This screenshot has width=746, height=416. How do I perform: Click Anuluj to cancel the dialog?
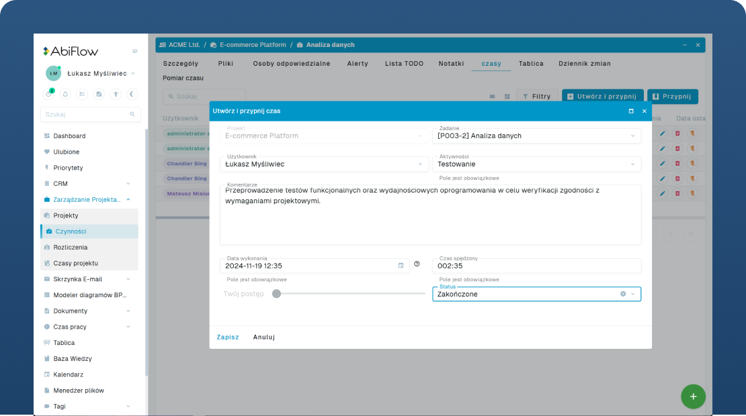(x=263, y=337)
